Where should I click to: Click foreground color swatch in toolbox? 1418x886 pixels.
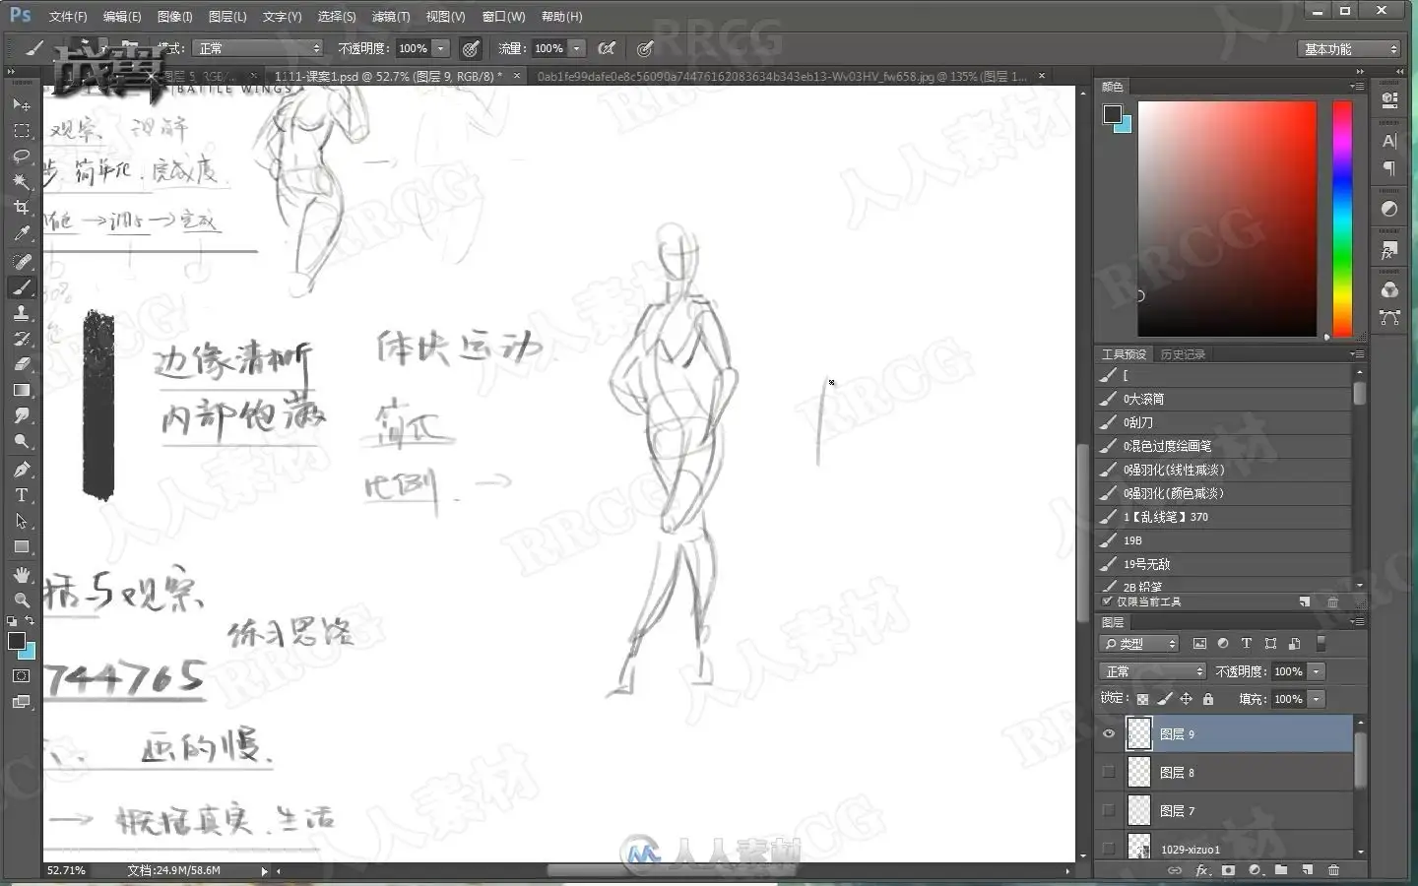pyautogui.click(x=17, y=641)
